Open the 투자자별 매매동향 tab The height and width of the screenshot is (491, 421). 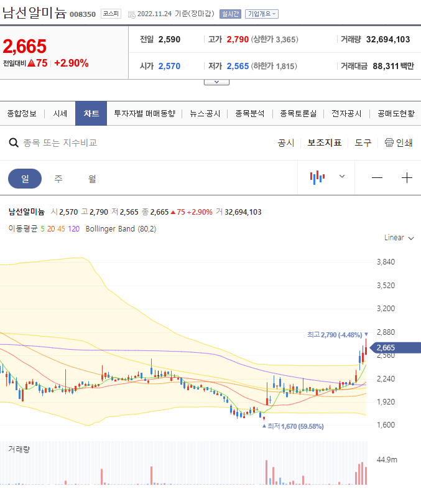[145, 113]
